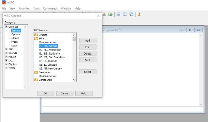Click the IRC Servers list scroll-down arrow
208x122 pixels.
click(74, 80)
